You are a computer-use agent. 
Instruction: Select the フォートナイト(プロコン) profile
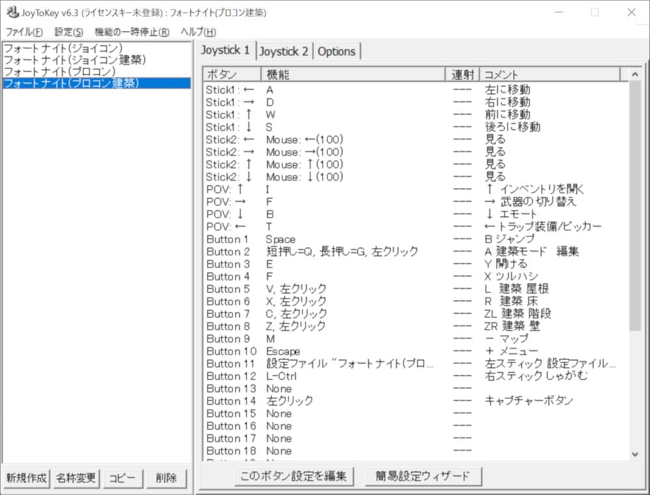tap(59, 72)
